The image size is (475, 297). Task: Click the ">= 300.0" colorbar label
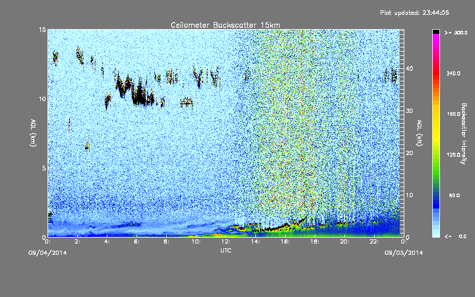pyautogui.click(x=456, y=33)
